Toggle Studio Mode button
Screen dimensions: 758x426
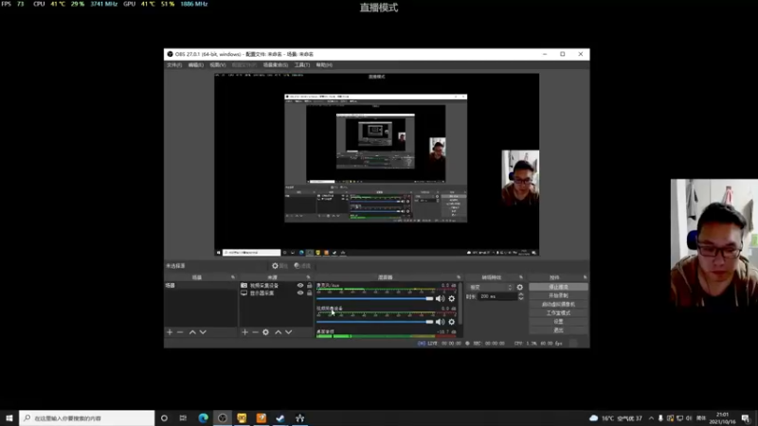tap(558, 313)
